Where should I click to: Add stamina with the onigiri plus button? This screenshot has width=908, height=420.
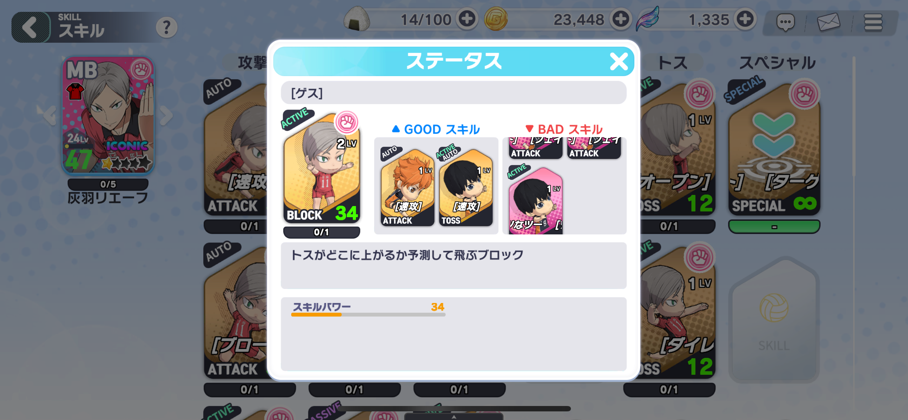click(x=467, y=19)
